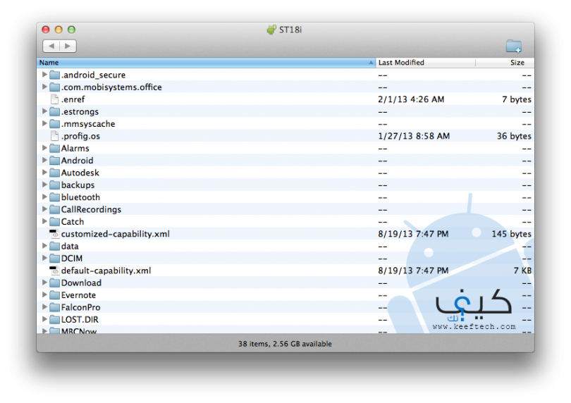The width and height of the screenshot is (571, 403).
Task: Sort by Size column header
Action: 504,63
